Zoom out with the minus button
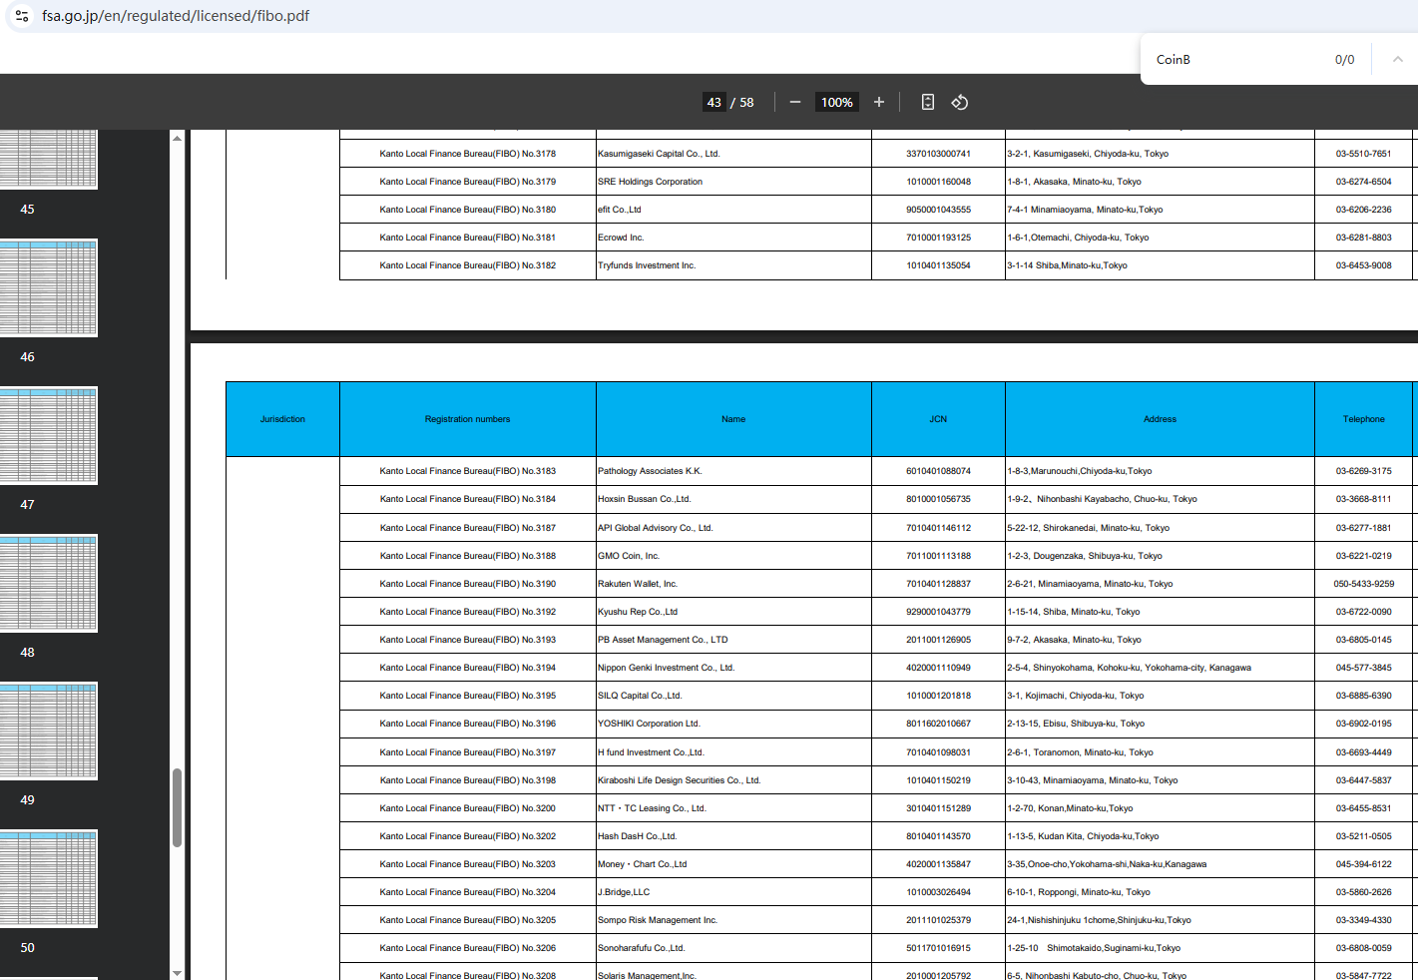 (x=795, y=102)
